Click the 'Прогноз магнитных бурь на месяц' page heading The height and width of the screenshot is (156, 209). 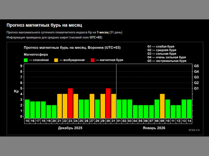coord(44,25)
